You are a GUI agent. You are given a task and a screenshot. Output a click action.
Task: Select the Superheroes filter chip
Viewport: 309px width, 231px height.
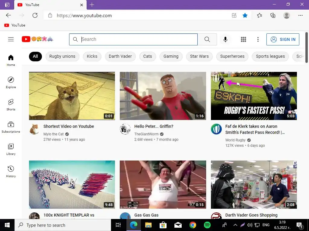pos(232,56)
